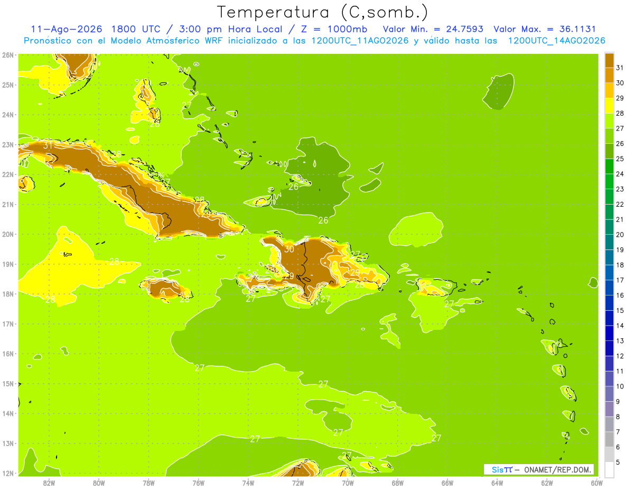The width and height of the screenshot is (634, 490).
Task: Click purple color band between 9 and 10
Action: tap(609, 394)
